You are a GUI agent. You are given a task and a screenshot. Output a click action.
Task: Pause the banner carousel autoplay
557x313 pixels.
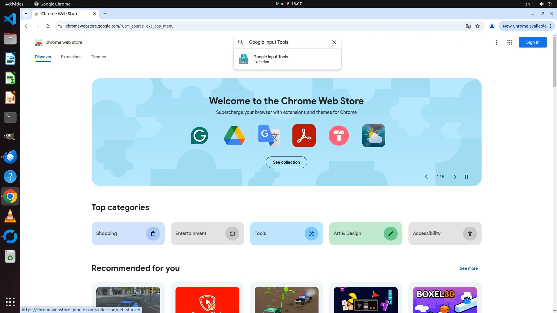(466, 177)
